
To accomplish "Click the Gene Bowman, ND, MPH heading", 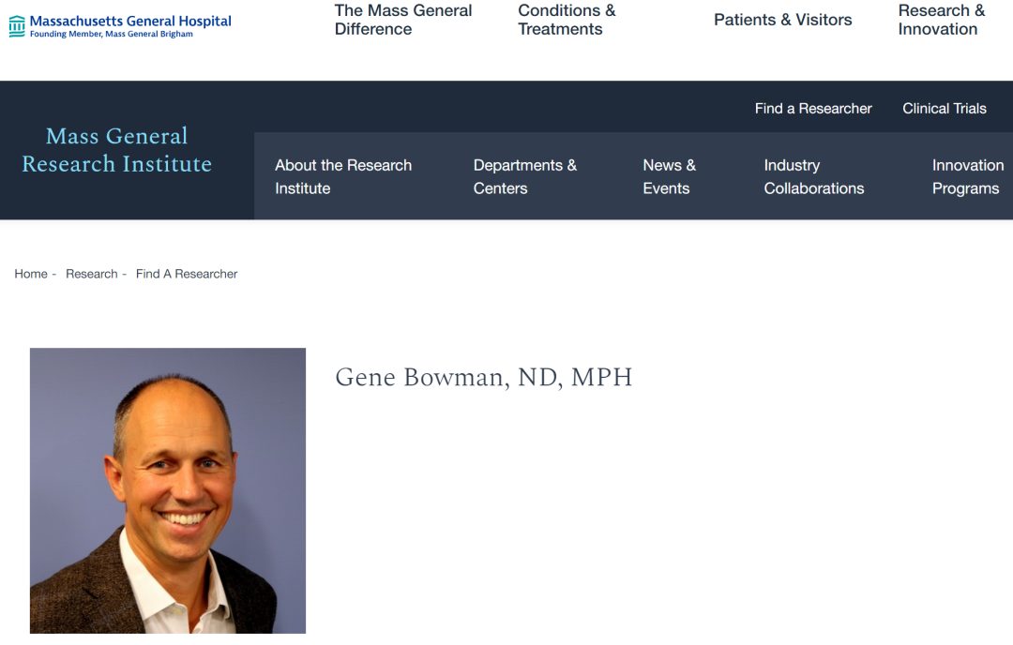I will click(x=484, y=378).
